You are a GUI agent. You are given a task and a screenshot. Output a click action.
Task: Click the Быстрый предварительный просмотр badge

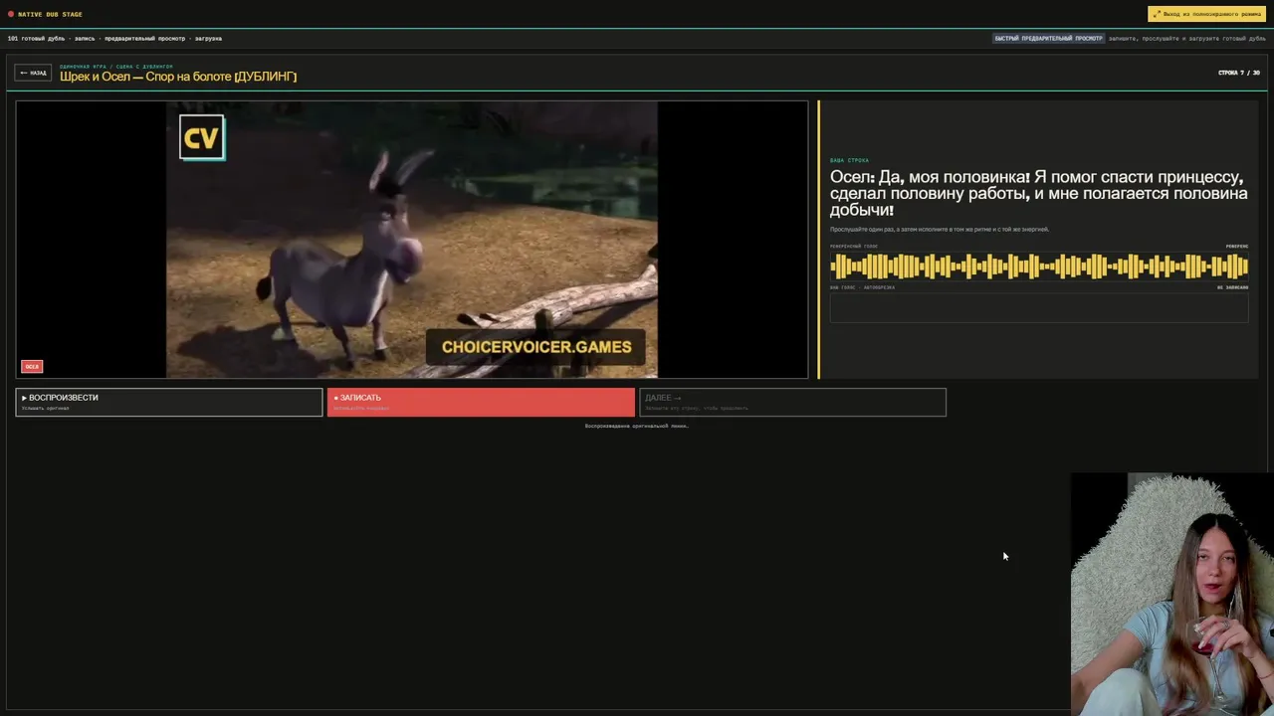[x=1049, y=39]
